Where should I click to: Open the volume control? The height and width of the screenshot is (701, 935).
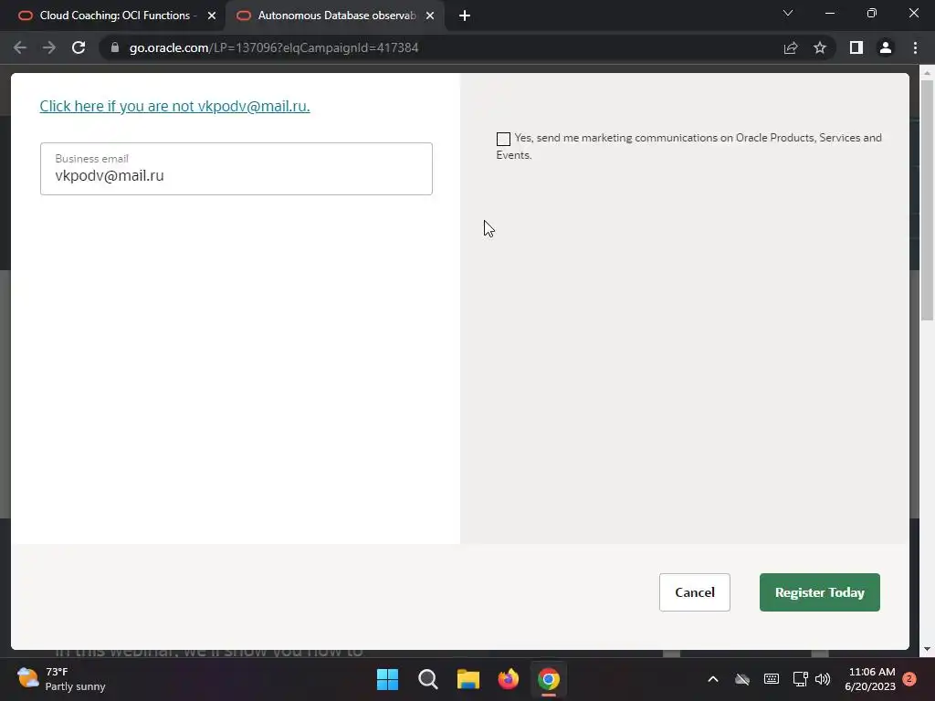coord(823,679)
